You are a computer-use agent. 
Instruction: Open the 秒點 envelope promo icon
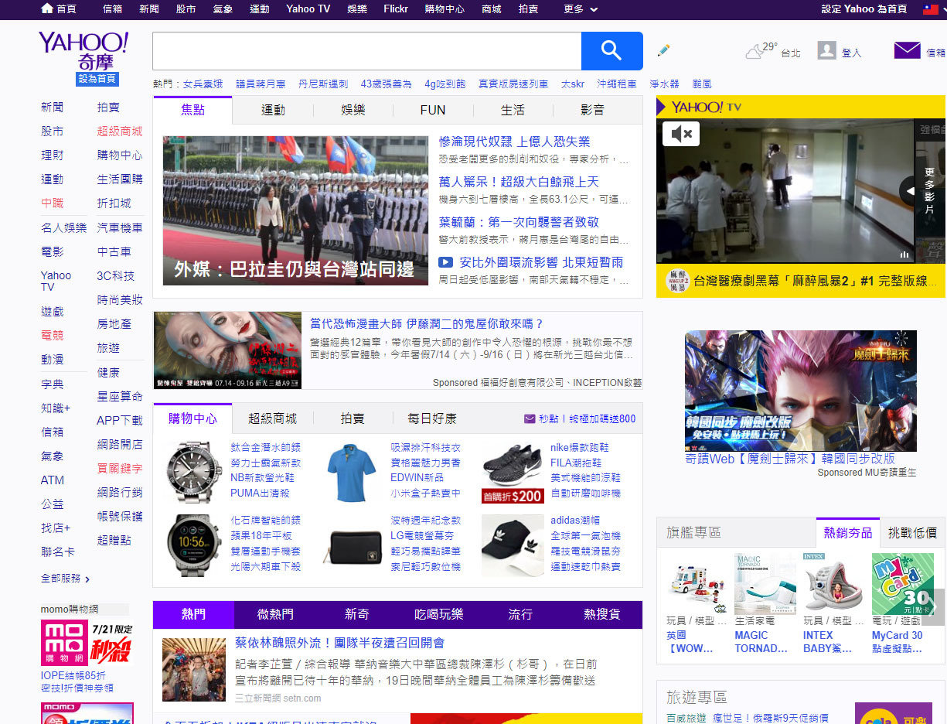[530, 418]
